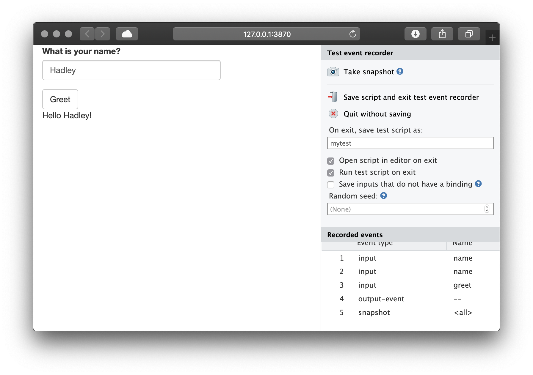
Task: Click the Random seed stepper arrows
Action: click(487, 209)
